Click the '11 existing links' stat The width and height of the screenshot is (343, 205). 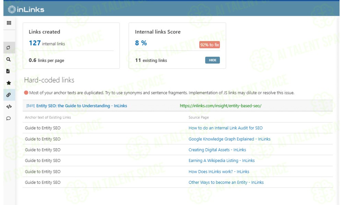(151, 60)
